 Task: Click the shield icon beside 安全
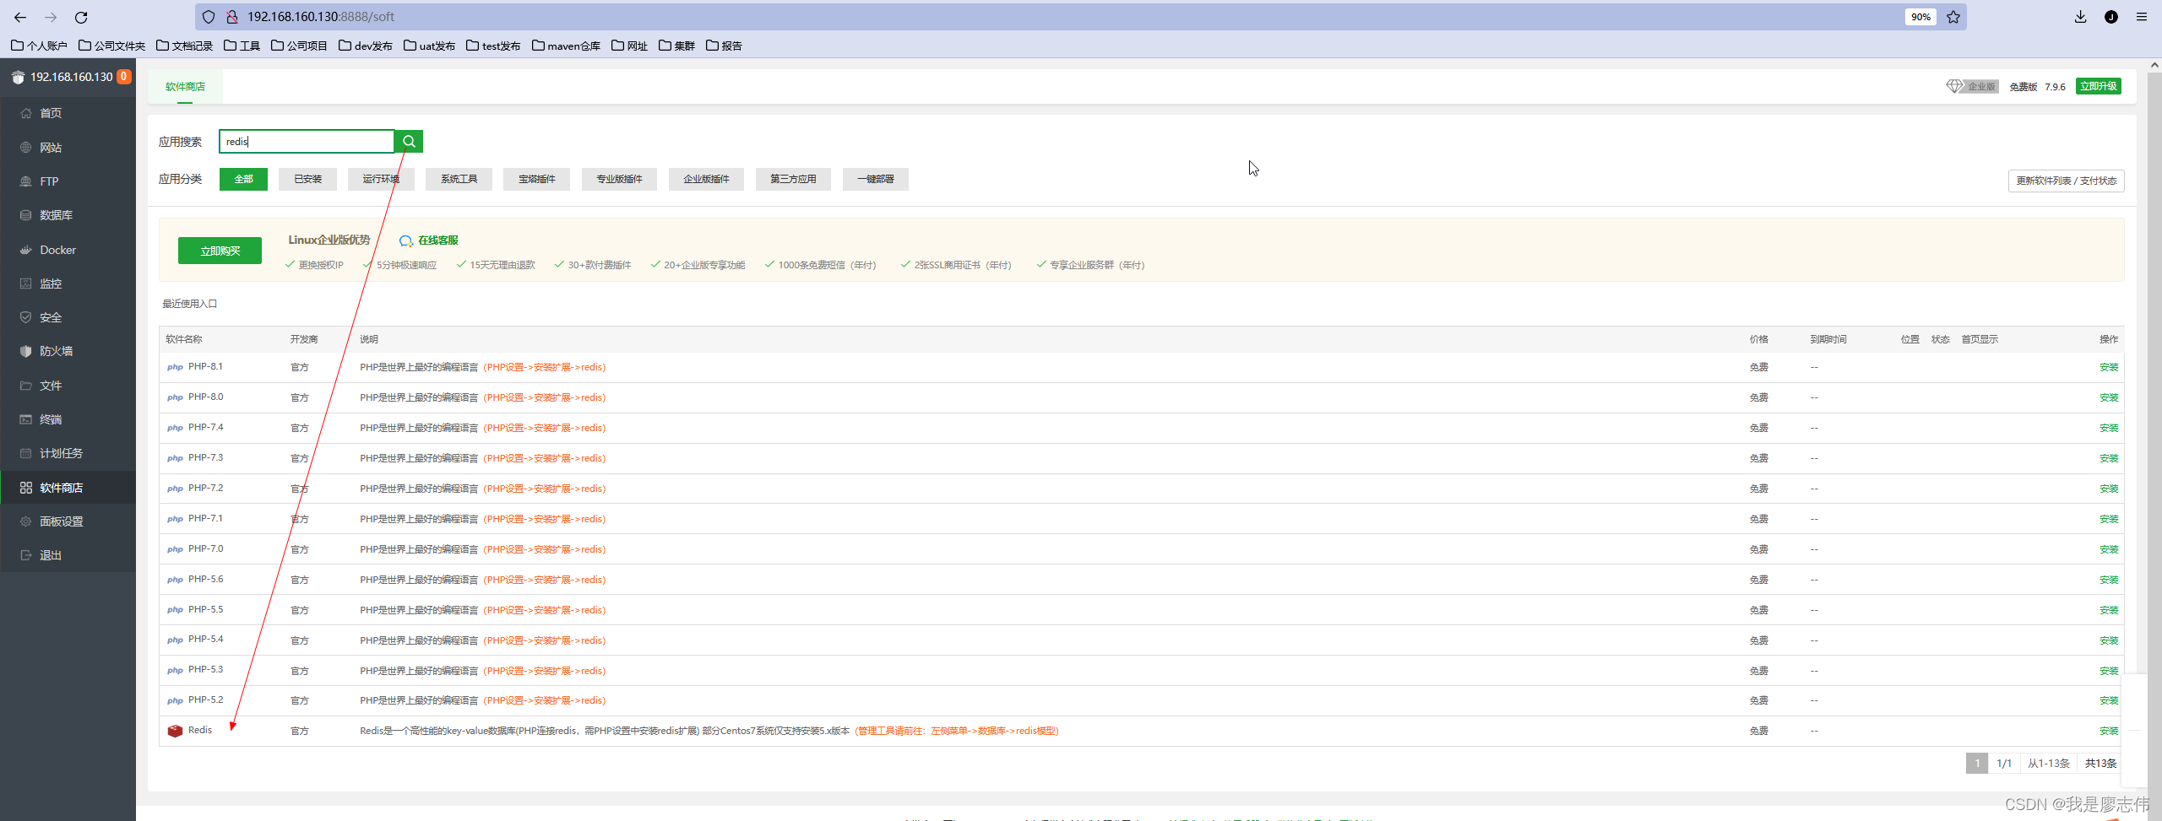26,317
